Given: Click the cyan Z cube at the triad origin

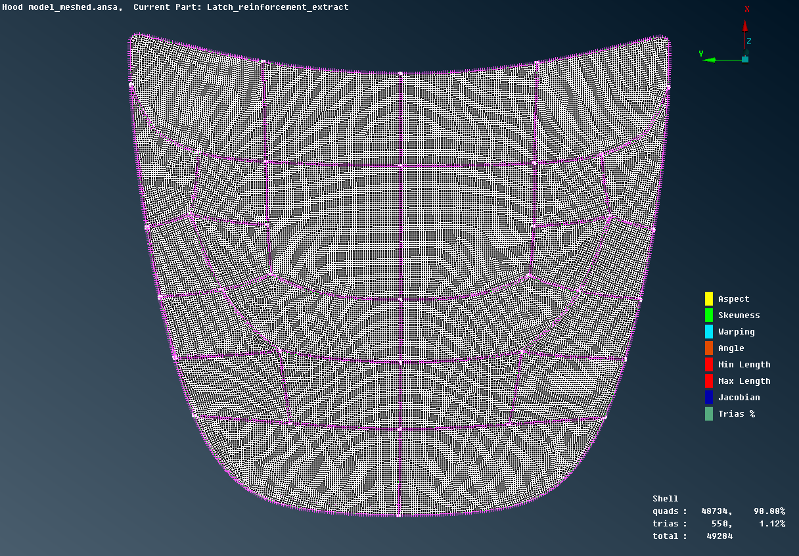Looking at the screenshot, I should [745, 60].
